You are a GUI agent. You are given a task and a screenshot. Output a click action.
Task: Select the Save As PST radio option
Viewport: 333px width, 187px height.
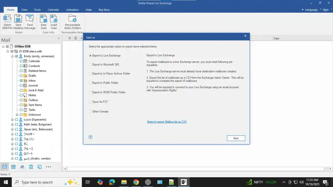[90, 102]
